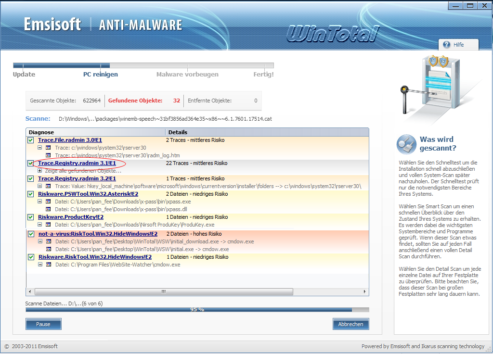The height and width of the screenshot is (354, 493).
Task: Click icon beside initial_download.exe file
Action: 49,241
